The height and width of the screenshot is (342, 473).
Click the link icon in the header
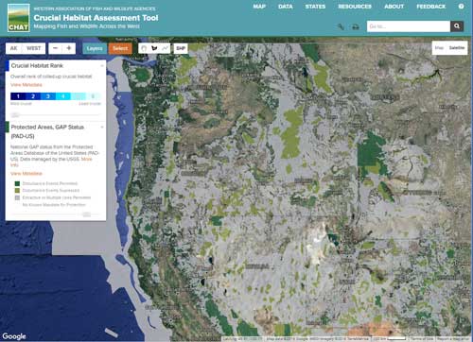click(x=341, y=26)
